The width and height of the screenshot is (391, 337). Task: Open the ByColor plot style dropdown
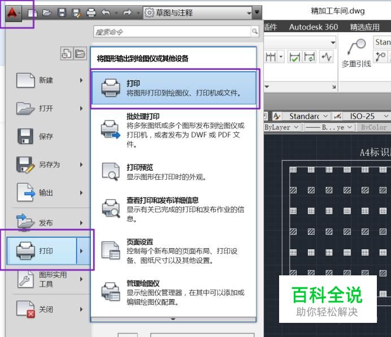click(374, 127)
